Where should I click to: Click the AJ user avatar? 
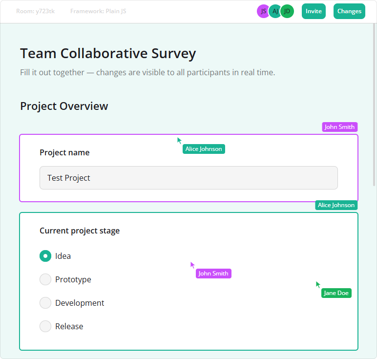coord(275,11)
